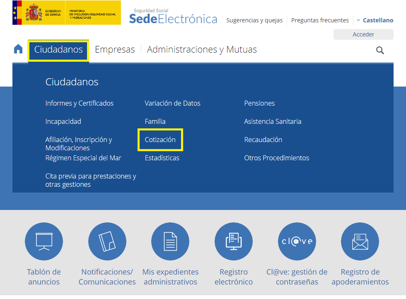The height and width of the screenshot is (299, 406).
Task: Open the Notificaciones/Comunicaciones icon
Action: tap(107, 241)
